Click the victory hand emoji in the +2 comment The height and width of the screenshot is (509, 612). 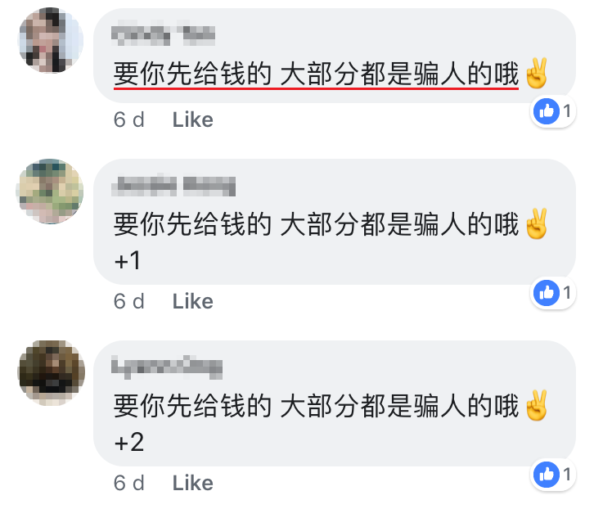537,406
